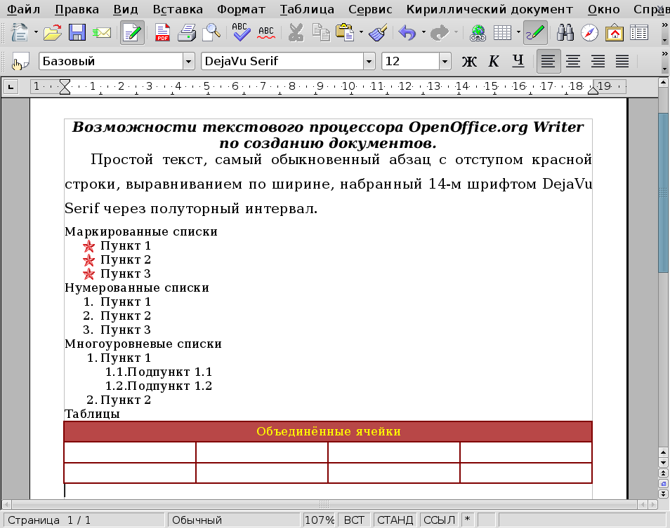This screenshot has height=528, width=670.
Task: Toggle italic formatting (К)
Action: [494, 62]
